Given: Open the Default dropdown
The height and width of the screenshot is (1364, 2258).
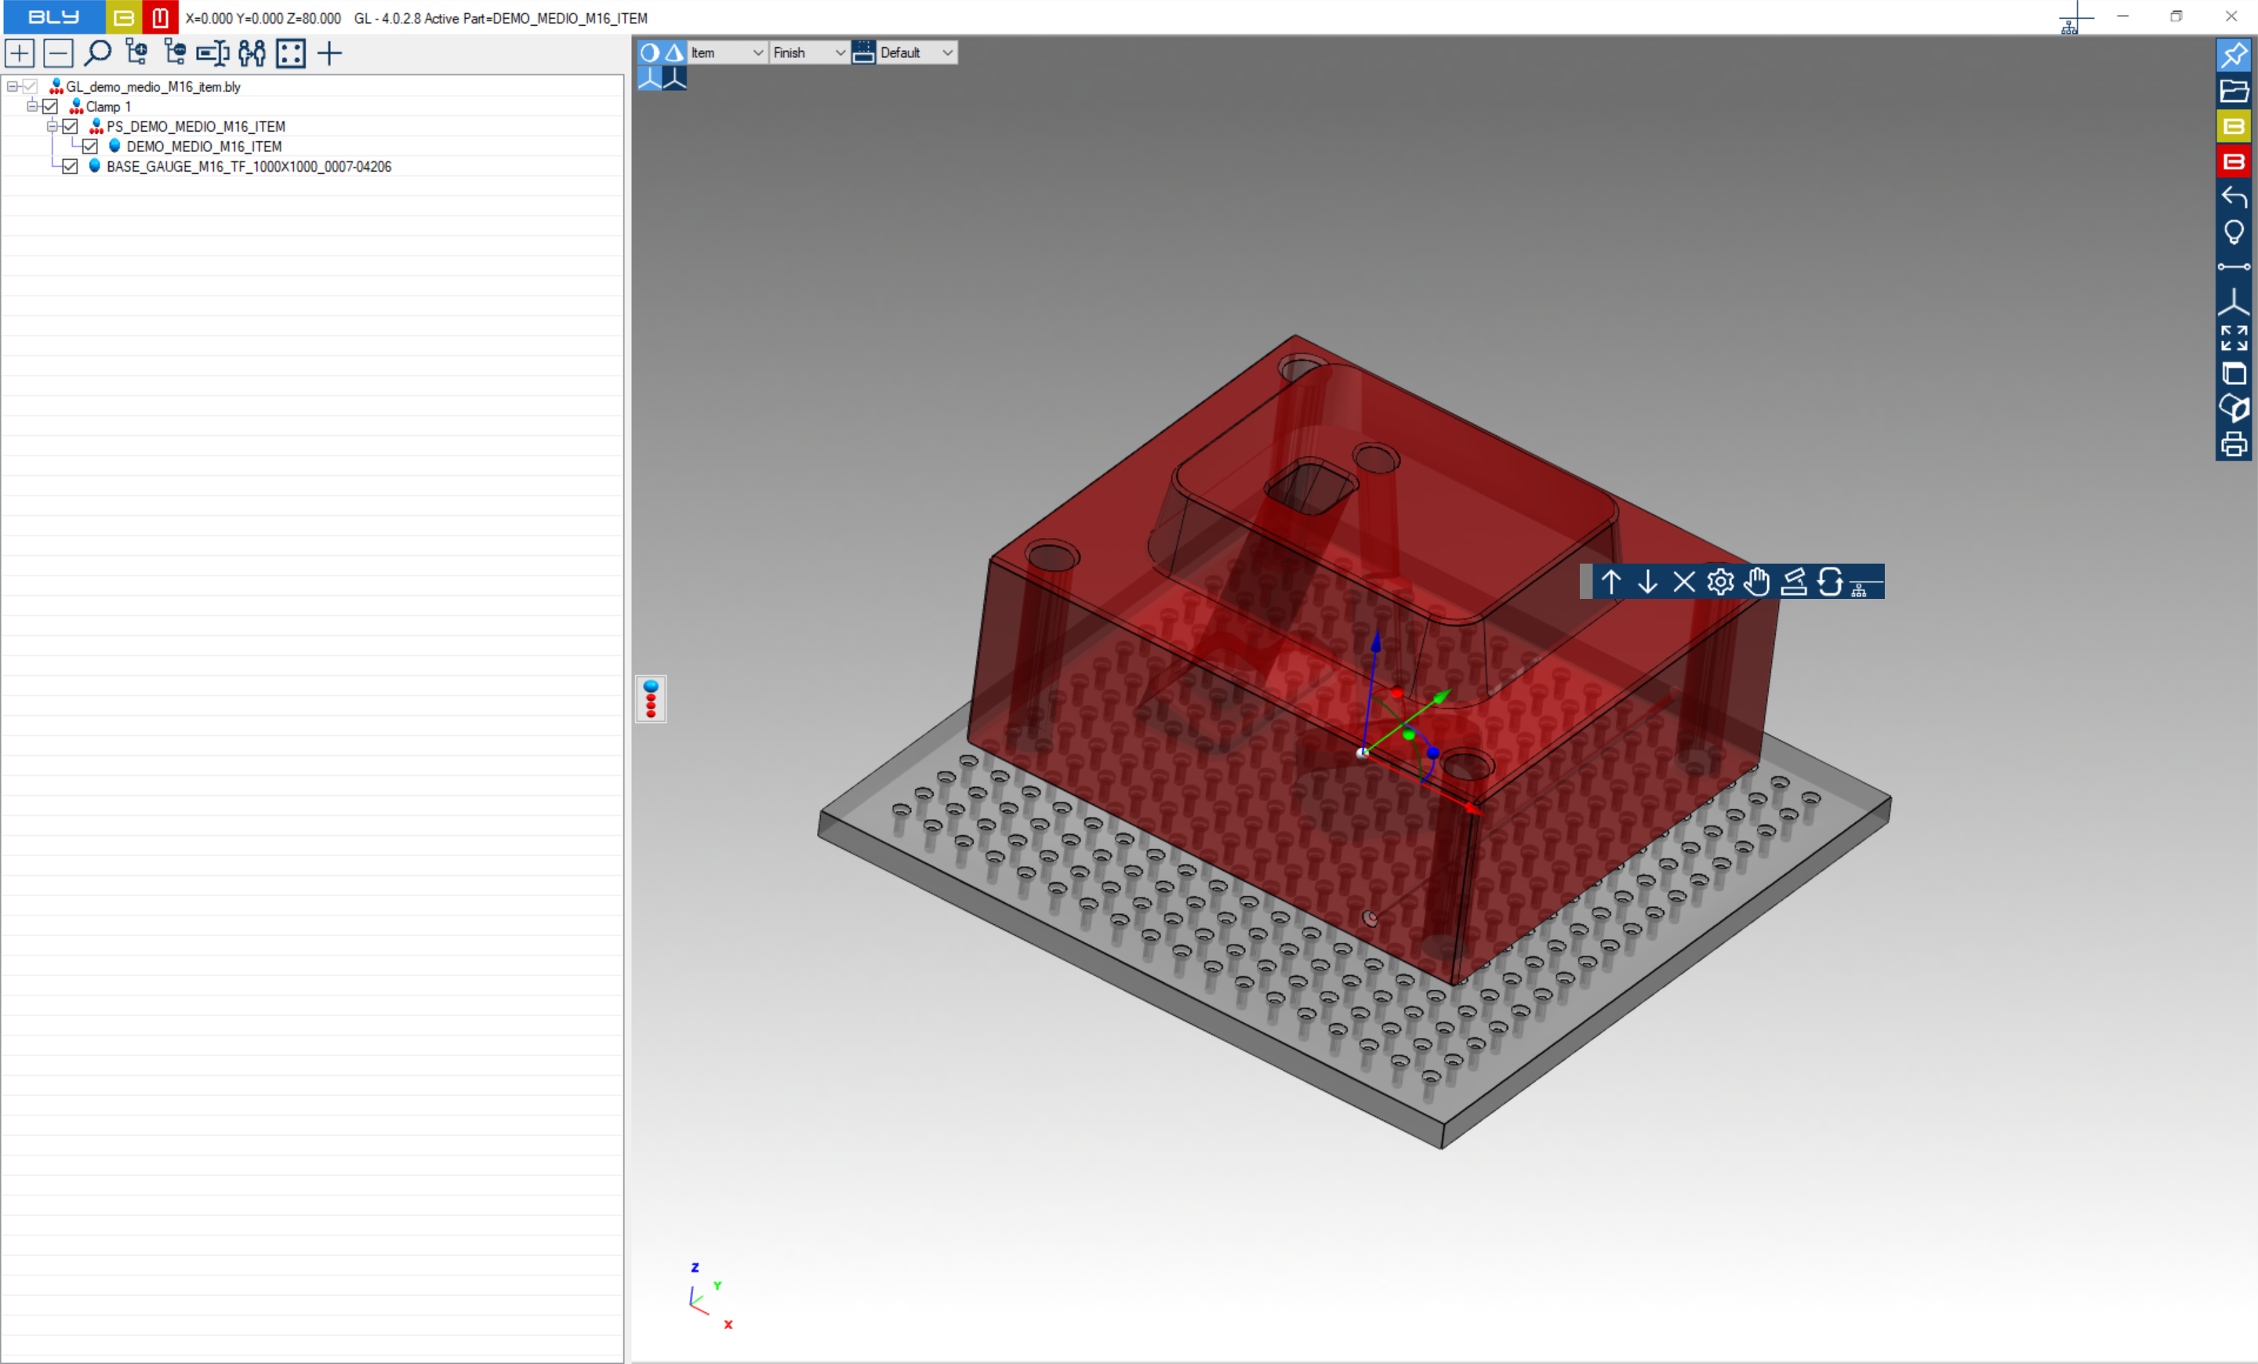Looking at the screenshot, I should [x=917, y=53].
